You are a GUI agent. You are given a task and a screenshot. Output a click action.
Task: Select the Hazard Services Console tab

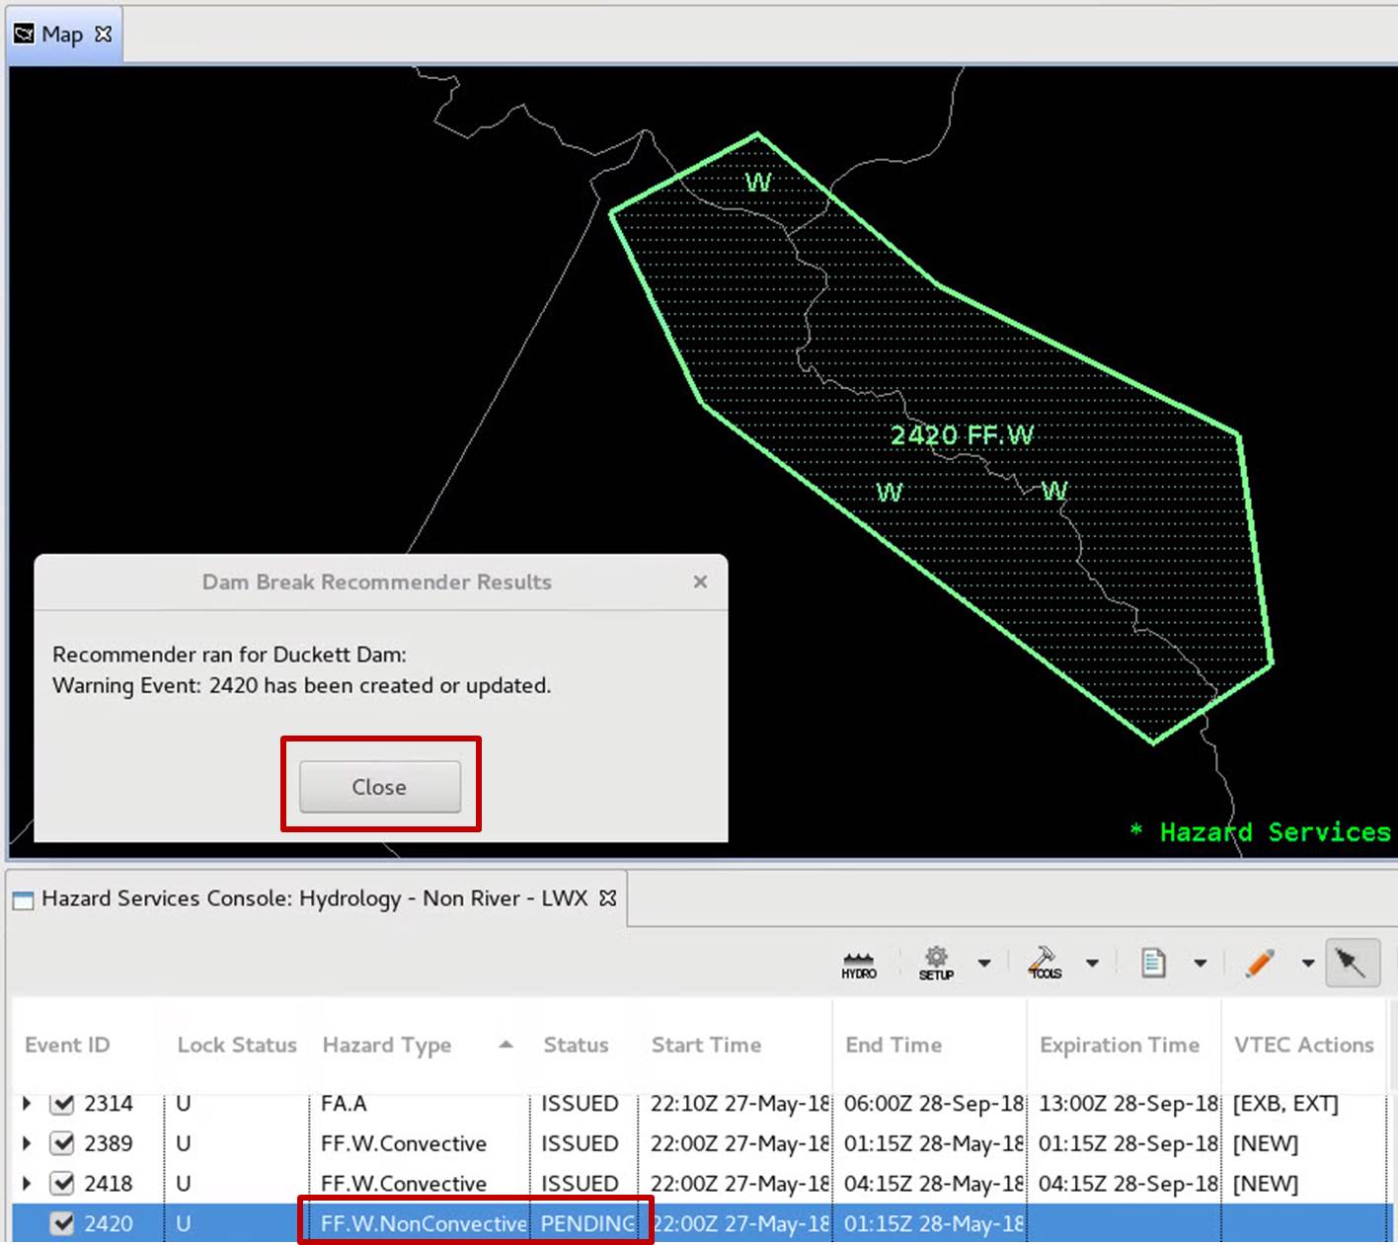pos(314,898)
